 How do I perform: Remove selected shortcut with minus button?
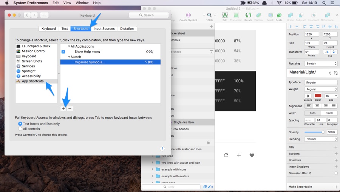tap(70, 109)
